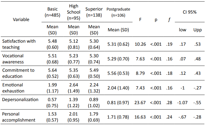Select the Satisfaction with teaching row label
This screenshot has height=126, width=206.
pos(19,44)
